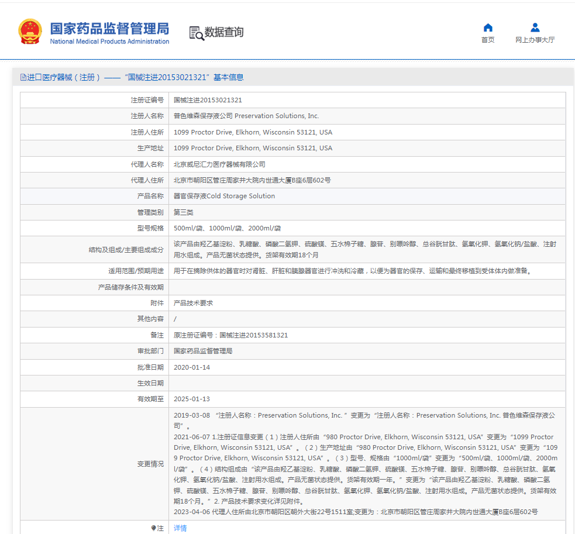Click the 国家药品监督管理局 title text
The height and width of the screenshot is (534, 575).
[109, 28]
